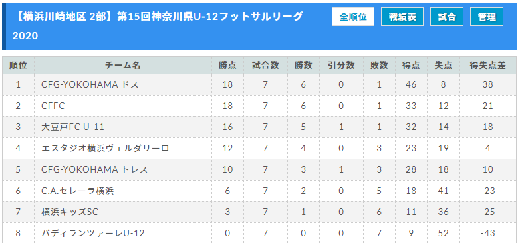Select team バディランツァーレU-12
This screenshot has width=518, height=243.
pyautogui.click(x=93, y=234)
